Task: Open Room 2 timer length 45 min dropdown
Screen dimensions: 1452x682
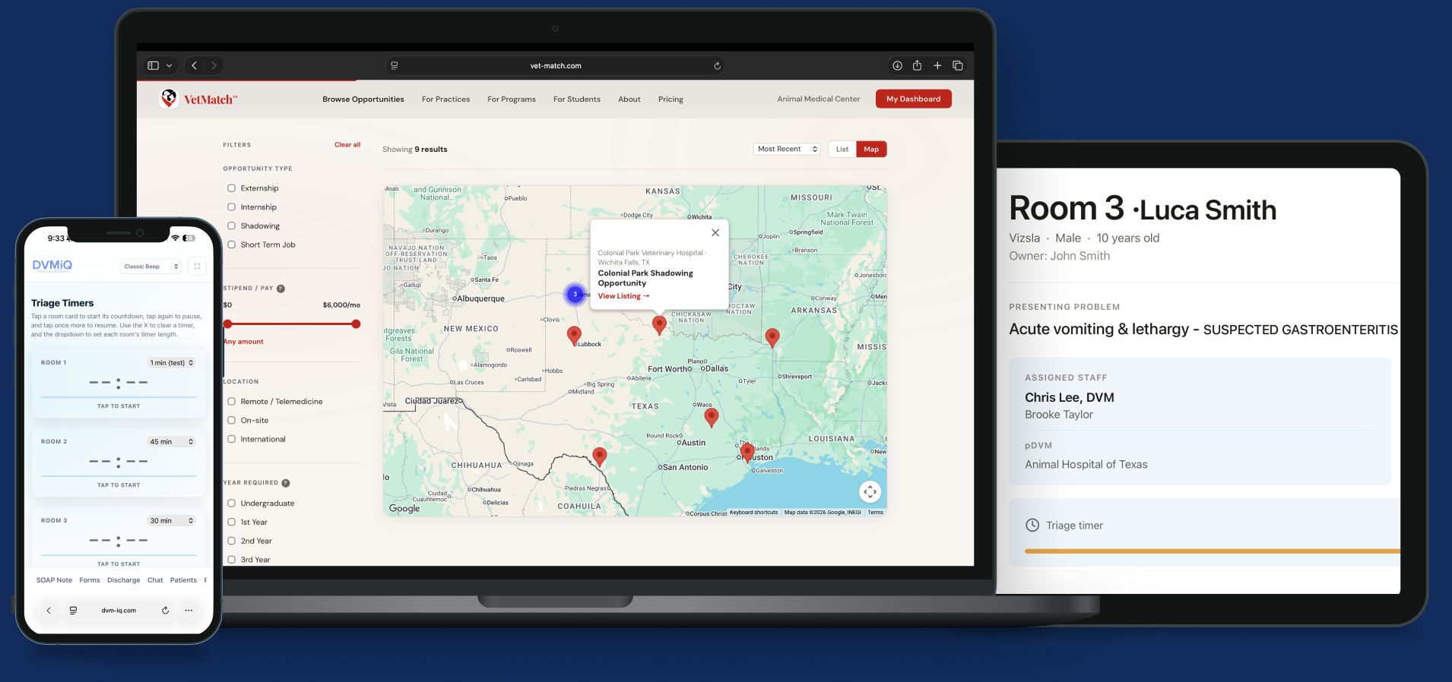Action: pyautogui.click(x=171, y=442)
